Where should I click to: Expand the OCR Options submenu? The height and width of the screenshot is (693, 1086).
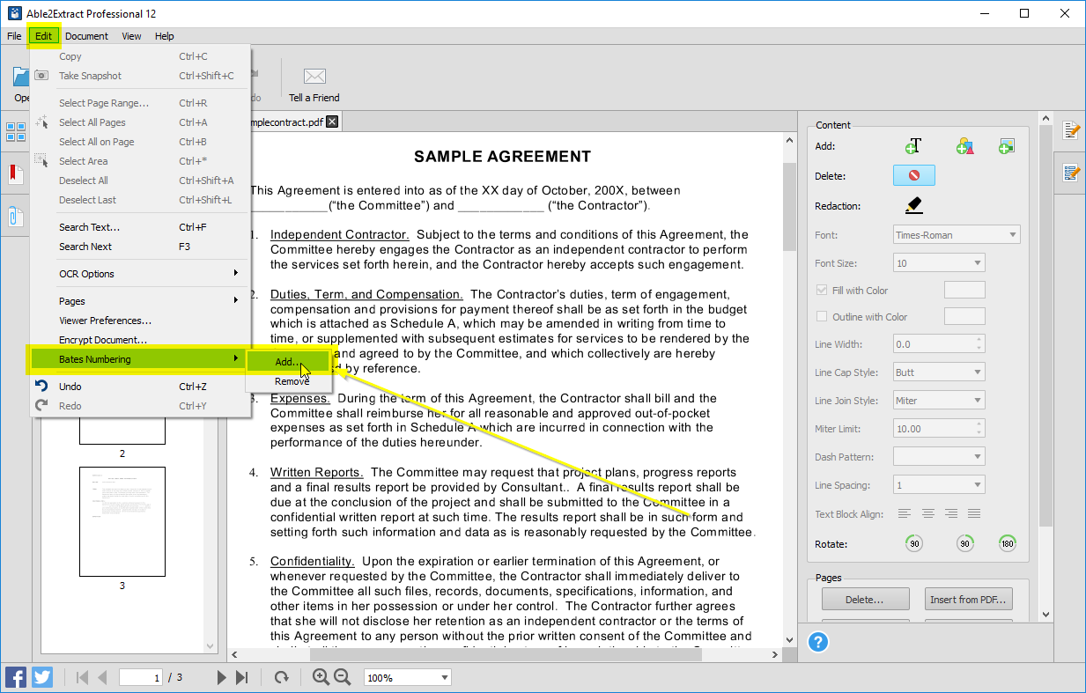tap(140, 274)
